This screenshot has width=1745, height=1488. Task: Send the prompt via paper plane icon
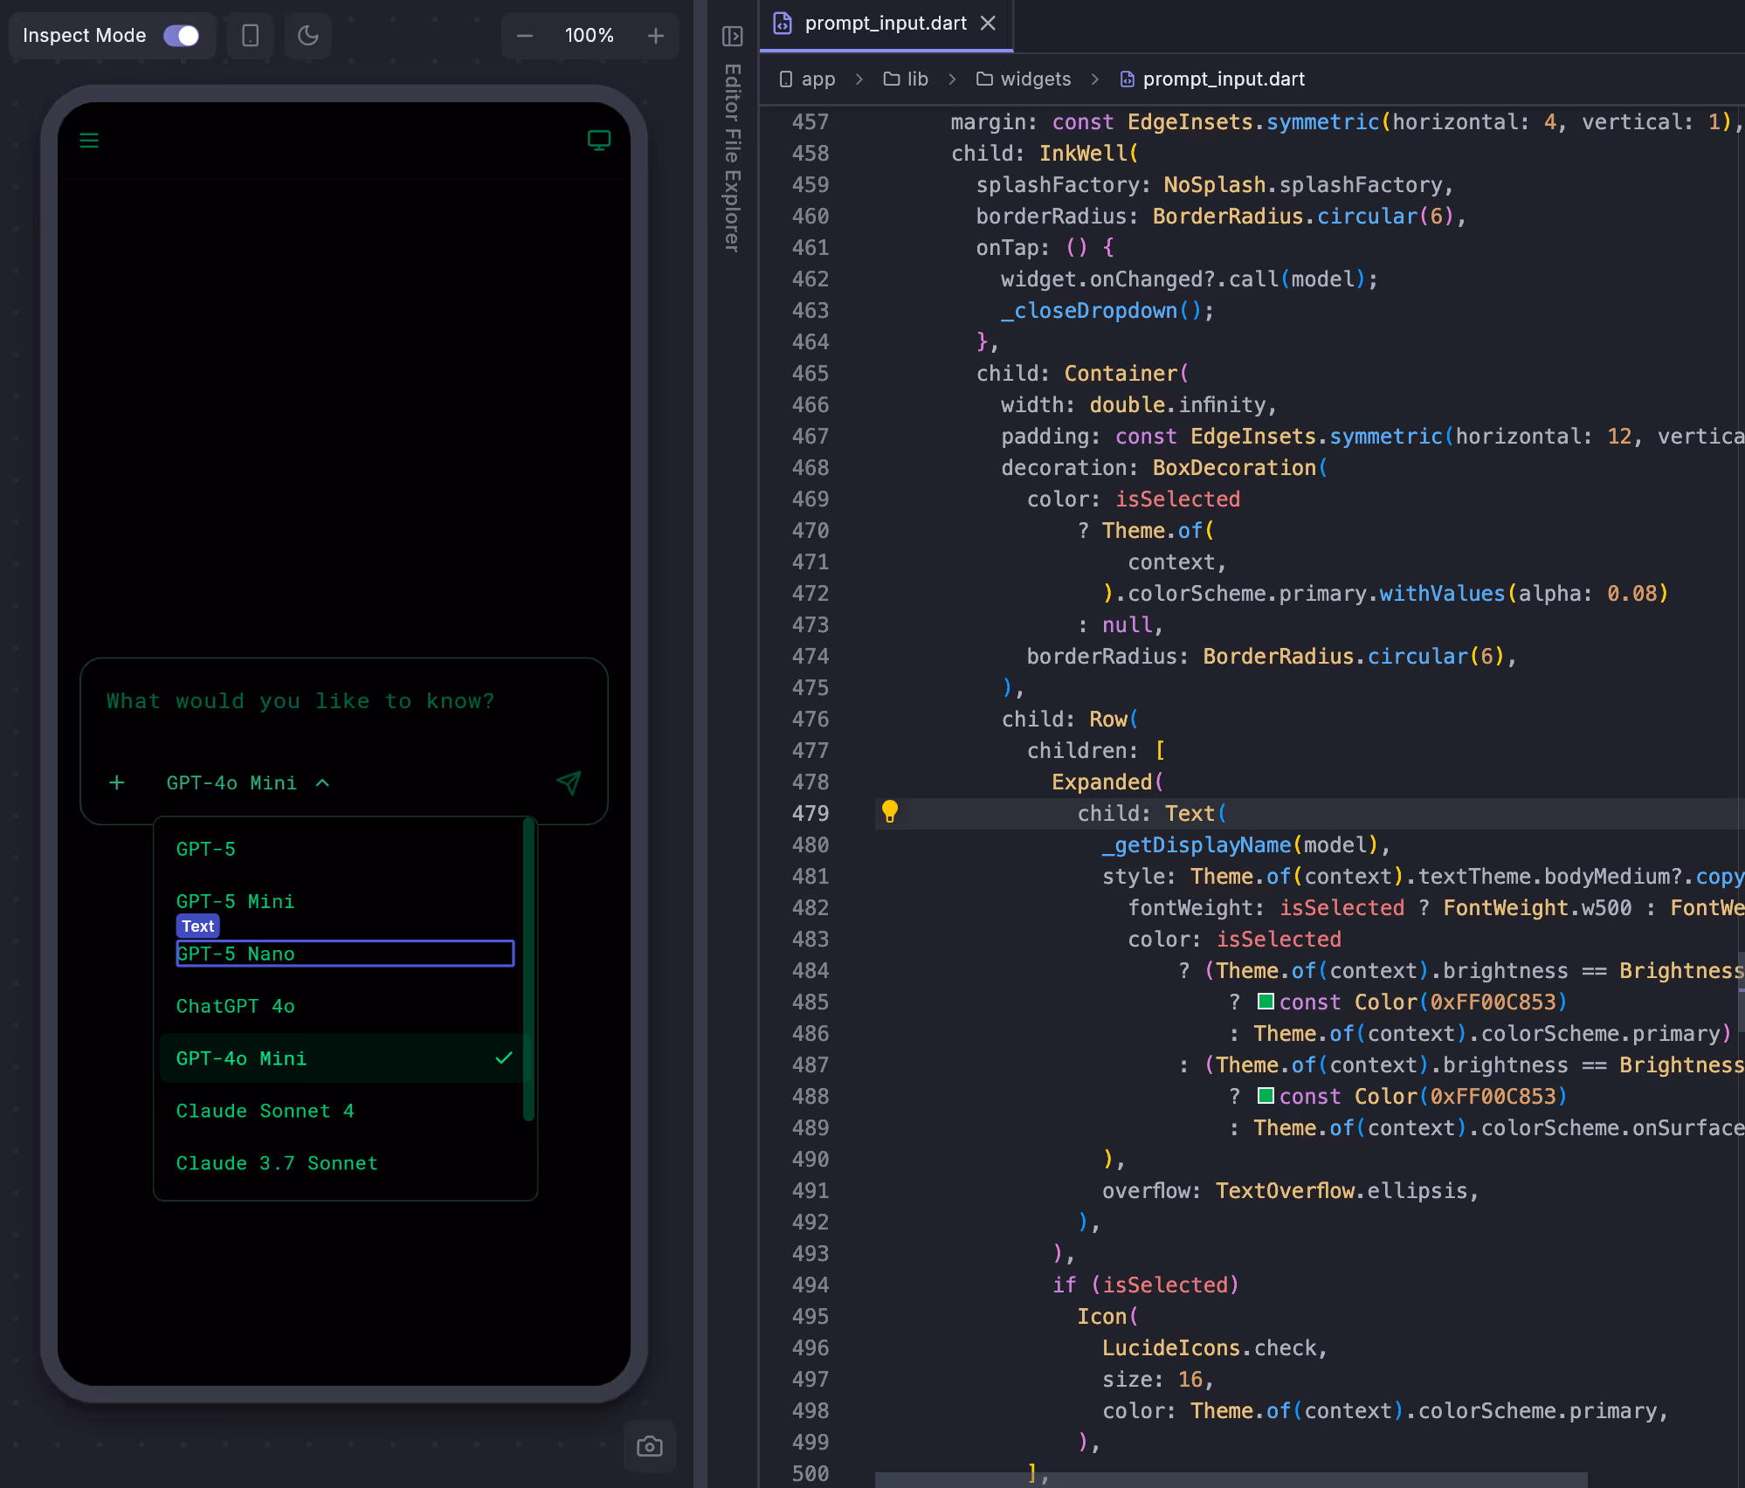[x=569, y=782]
